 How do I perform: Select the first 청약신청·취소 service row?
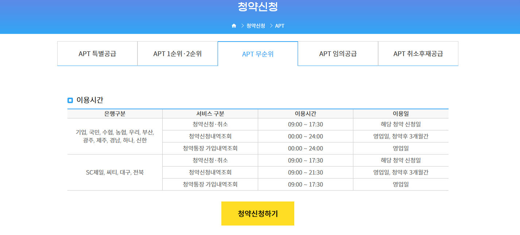click(x=210, y=124)
